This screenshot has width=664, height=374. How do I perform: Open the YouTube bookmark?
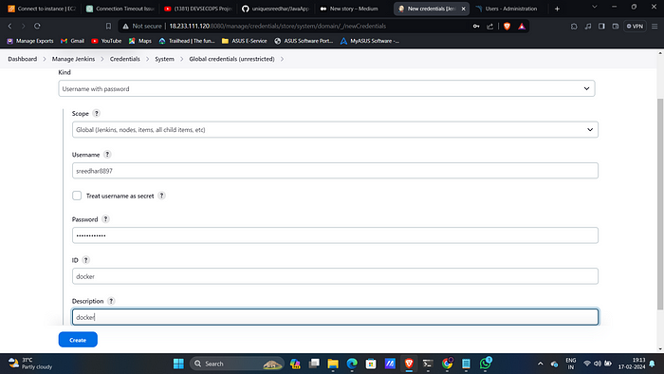106,41
